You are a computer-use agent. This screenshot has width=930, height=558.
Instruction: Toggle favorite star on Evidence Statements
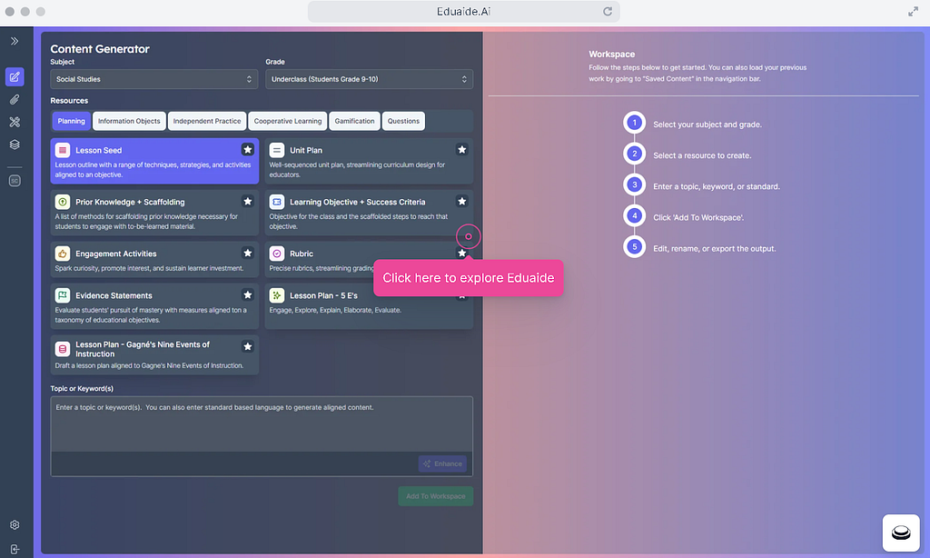pos(247,294)
